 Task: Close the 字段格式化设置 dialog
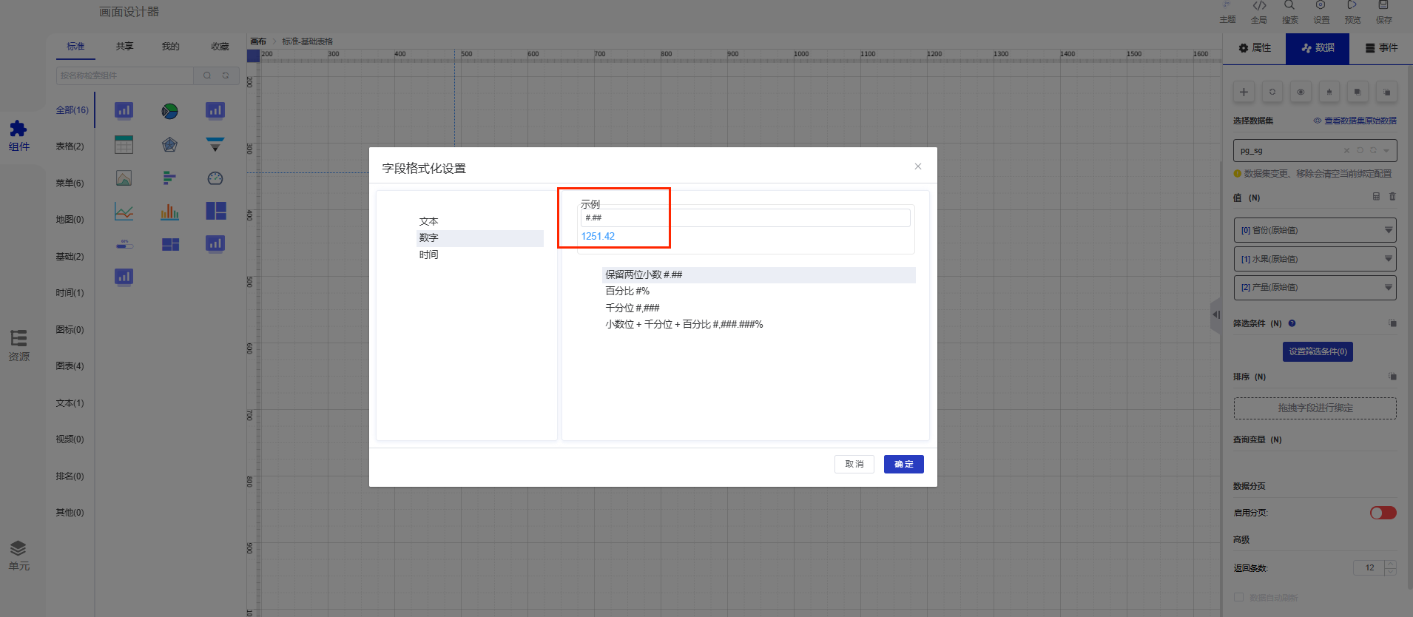918,166
